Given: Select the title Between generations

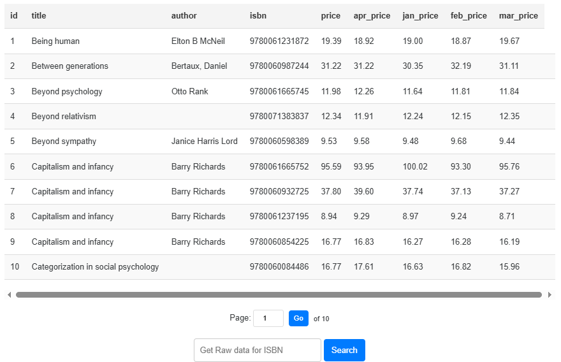Looking at the screenshot, I should click(69, 66).
